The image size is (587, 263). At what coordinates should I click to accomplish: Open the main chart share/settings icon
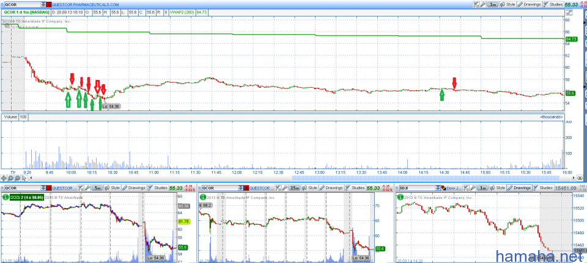click(x=476, y=4)
